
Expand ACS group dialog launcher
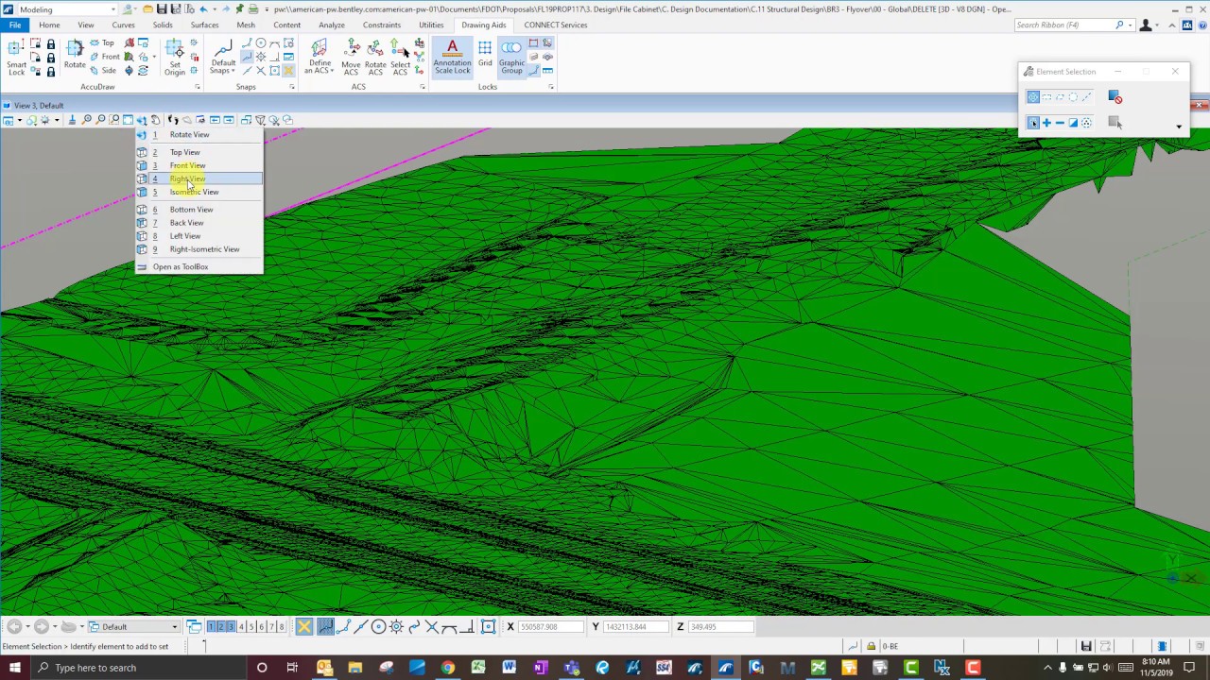tap(422, 87)
